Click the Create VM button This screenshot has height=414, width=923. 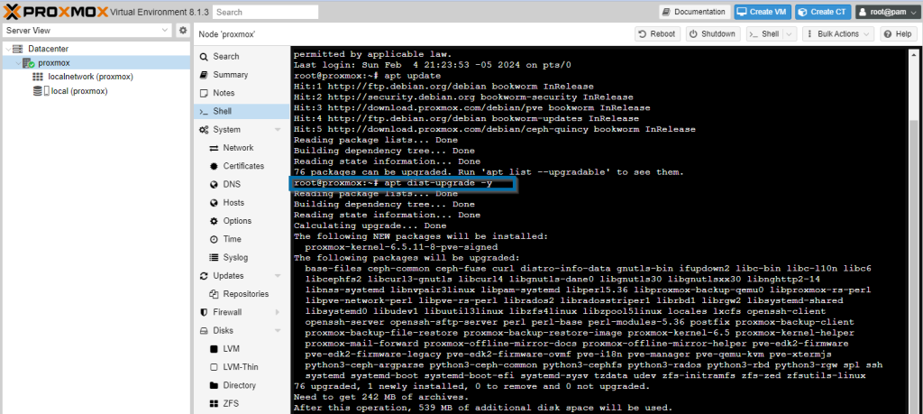[x=763, y=12]
